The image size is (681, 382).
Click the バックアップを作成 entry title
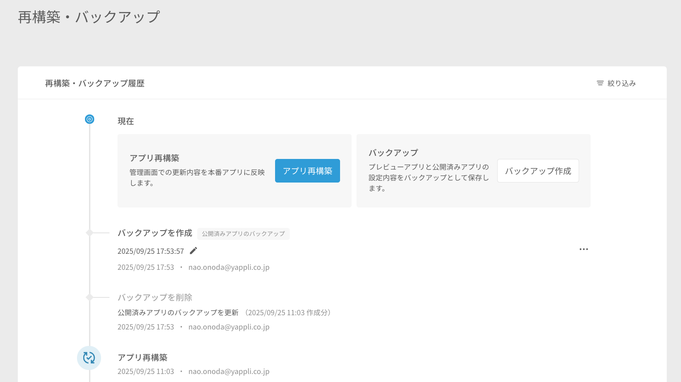(155, 233)
